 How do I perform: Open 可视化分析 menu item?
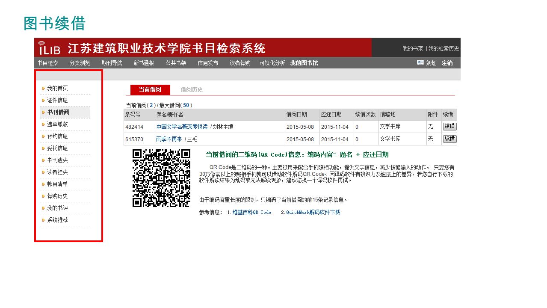272,63
